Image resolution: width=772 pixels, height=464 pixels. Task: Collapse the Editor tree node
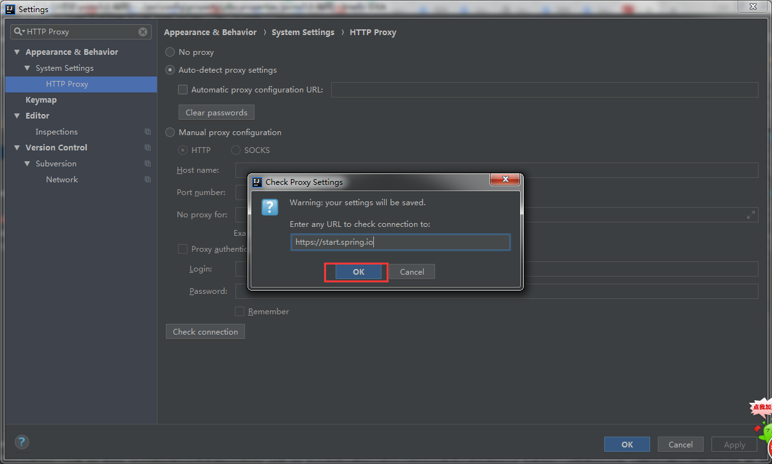[x=17, y=116]
